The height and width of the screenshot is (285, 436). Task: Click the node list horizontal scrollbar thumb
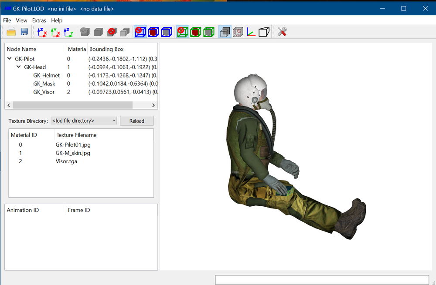pos(72,105)
